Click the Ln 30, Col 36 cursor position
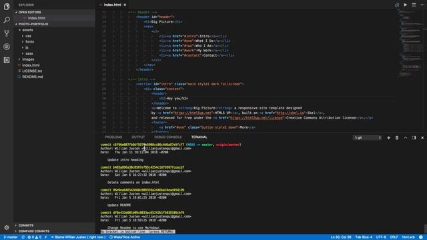Image resolution: width=427 pixels, height=240 pixels. tap(341, 237)
